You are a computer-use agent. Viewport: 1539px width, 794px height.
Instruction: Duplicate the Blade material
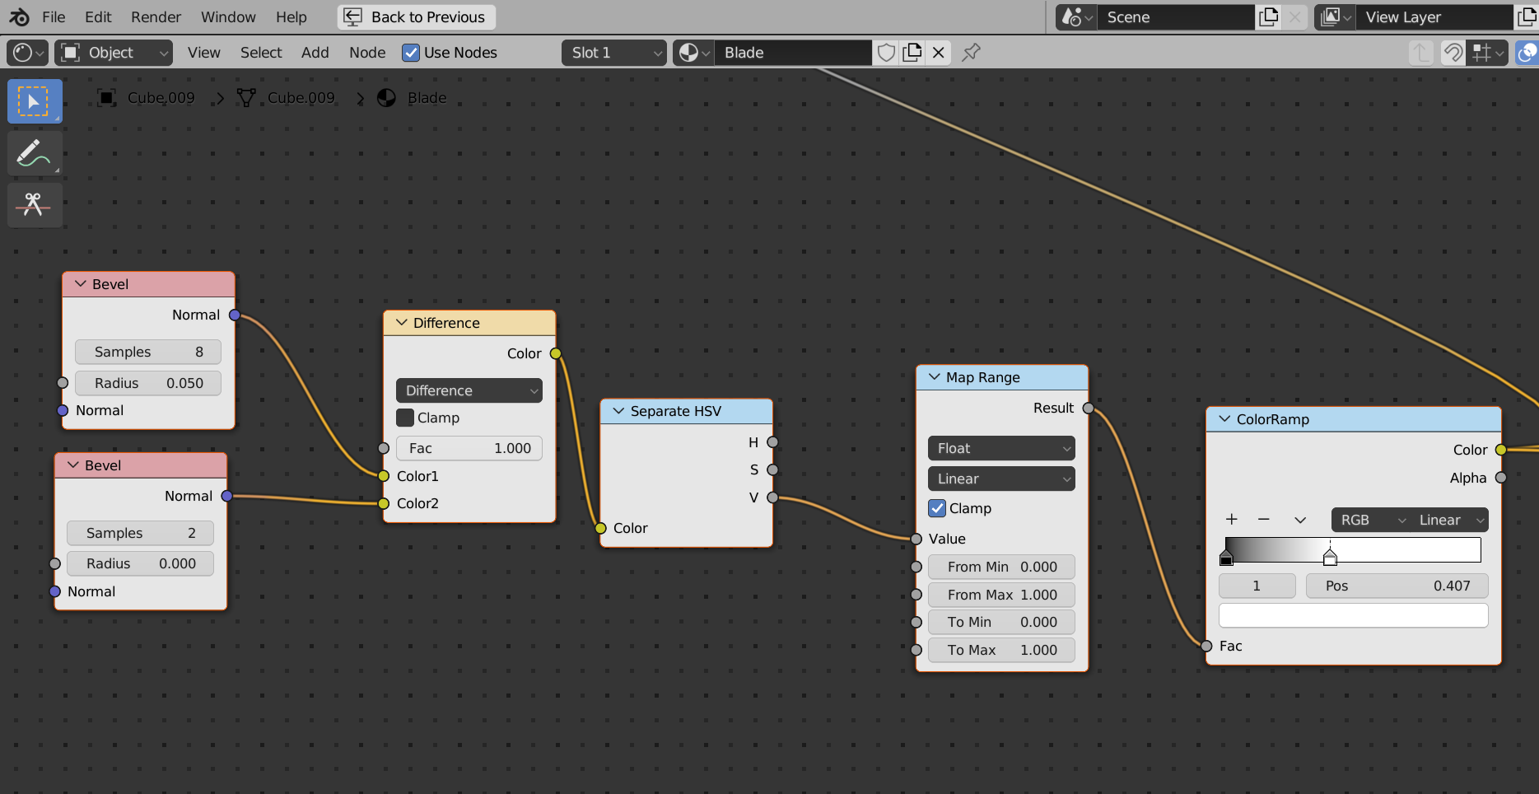(912, 53)
